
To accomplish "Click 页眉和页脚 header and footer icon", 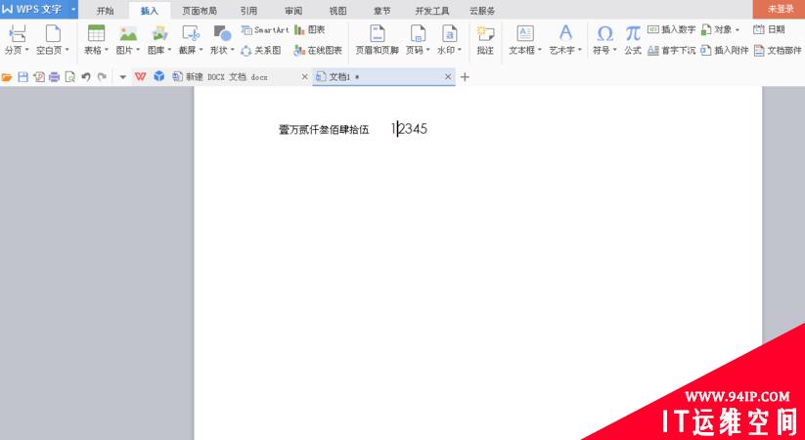I will [378, 34].
